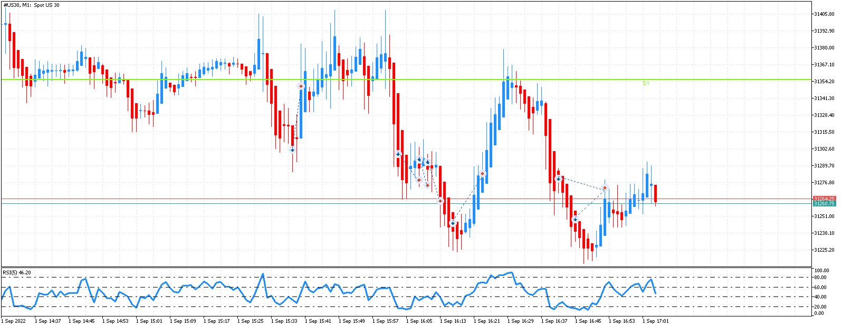Click time label 1 Sep 15:57

386,321
